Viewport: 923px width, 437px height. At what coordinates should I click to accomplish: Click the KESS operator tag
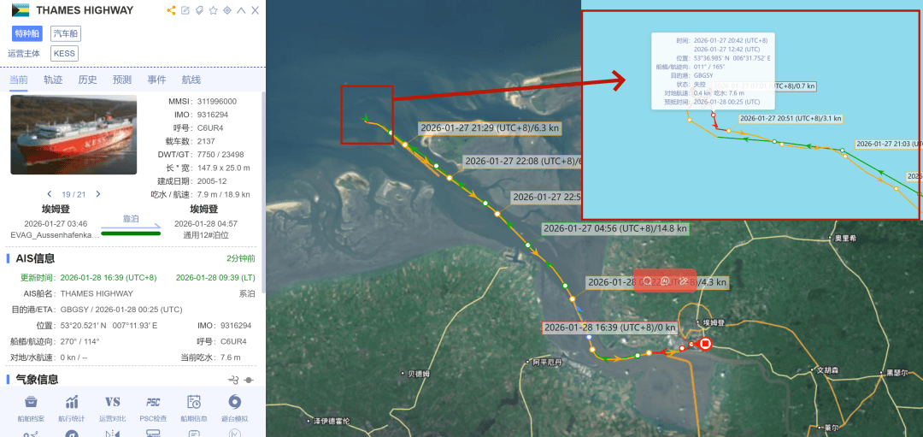tap(64, 53)
